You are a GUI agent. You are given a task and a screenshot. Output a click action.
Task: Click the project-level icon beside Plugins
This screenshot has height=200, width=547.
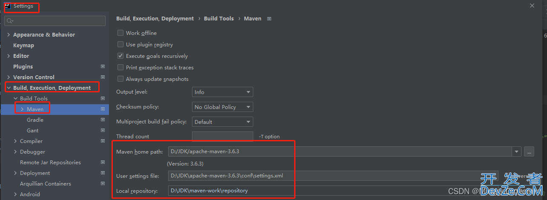(103, 66)
